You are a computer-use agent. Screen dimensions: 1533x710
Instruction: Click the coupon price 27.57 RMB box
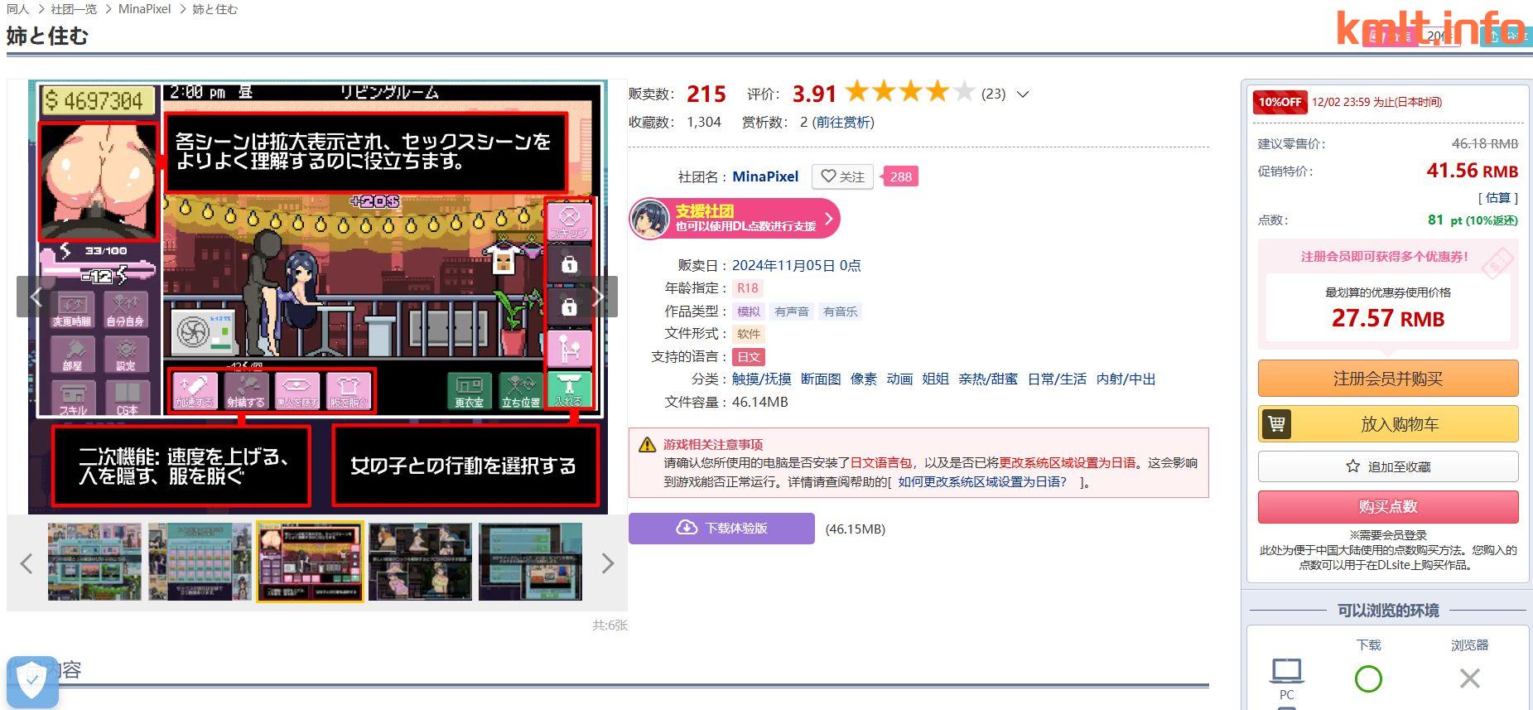click(x=1388, y=308)
